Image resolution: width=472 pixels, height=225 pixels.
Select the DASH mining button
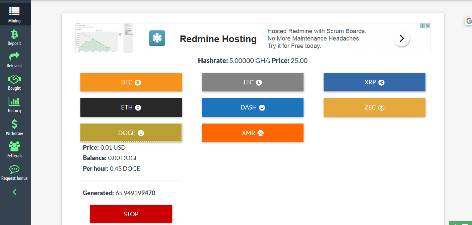pyautogui.click(x=253, y=107)
